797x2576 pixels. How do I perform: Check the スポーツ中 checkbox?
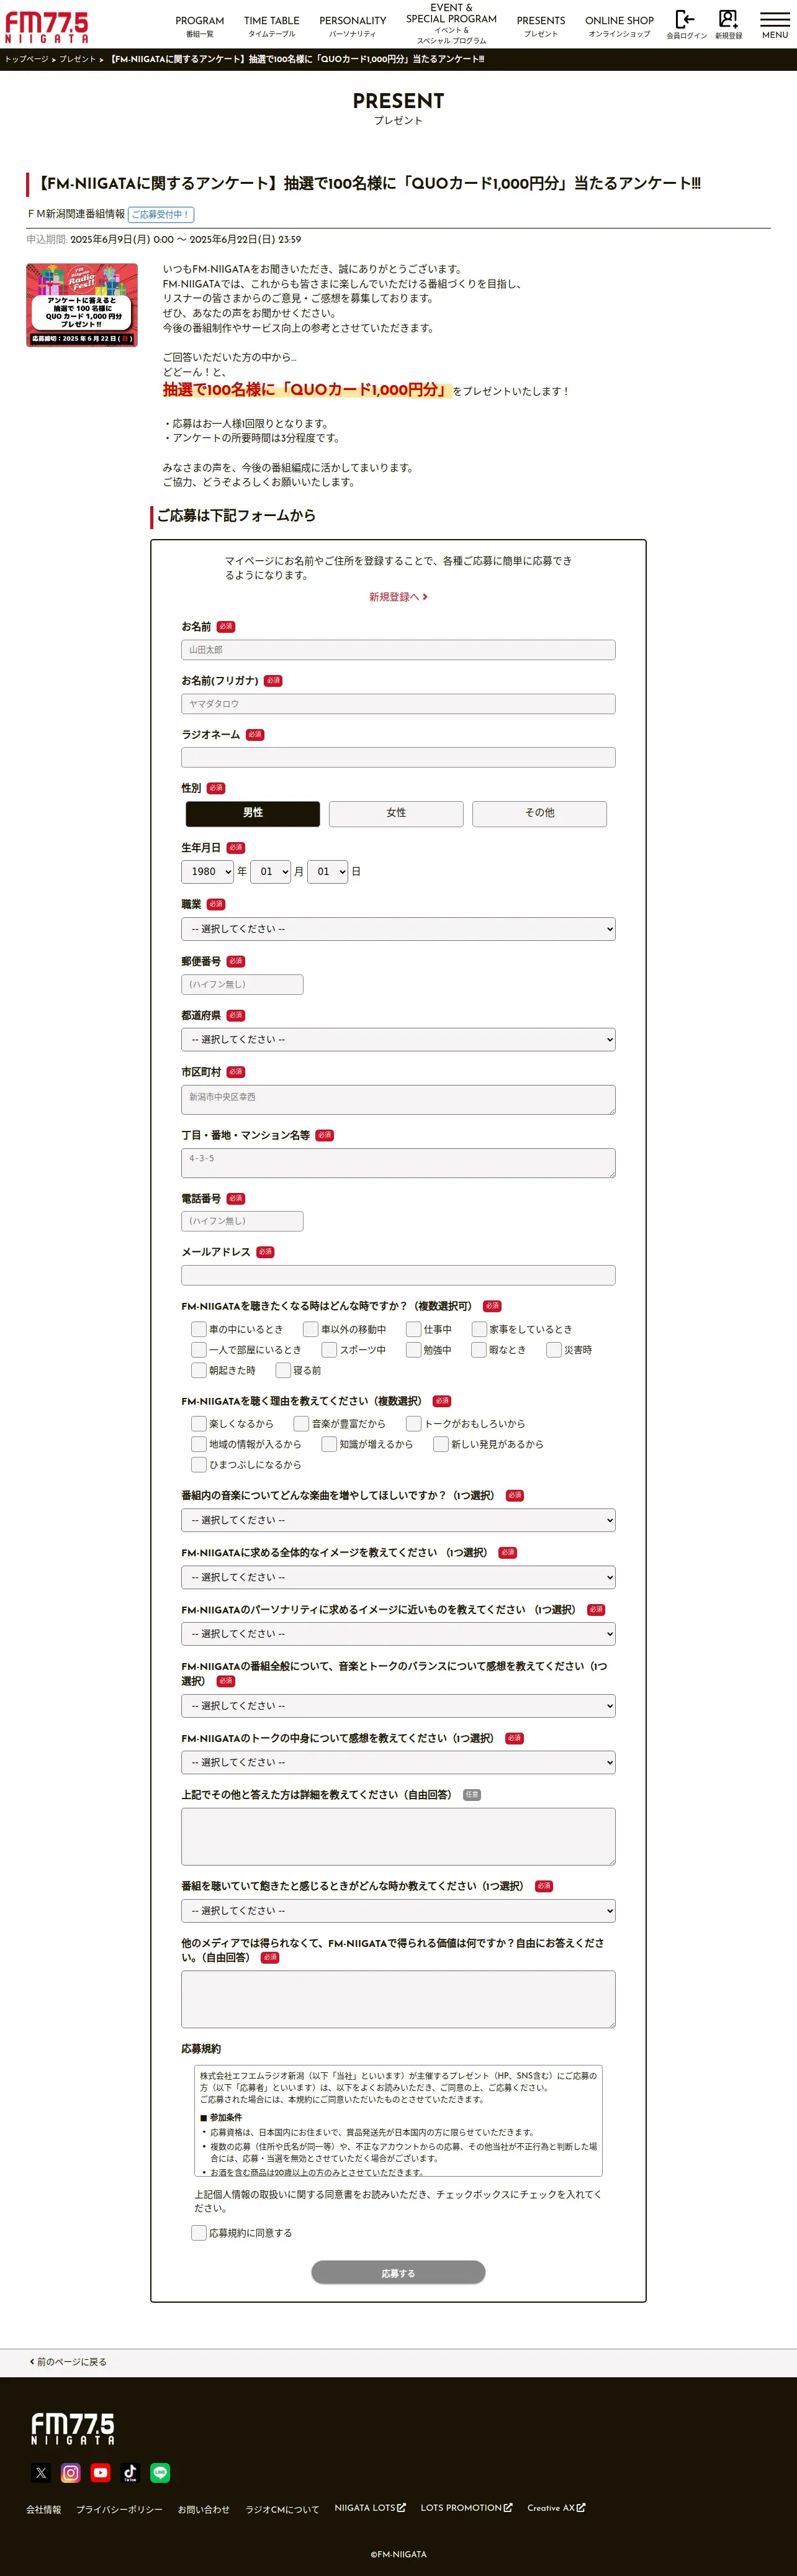click(329, 1350)
